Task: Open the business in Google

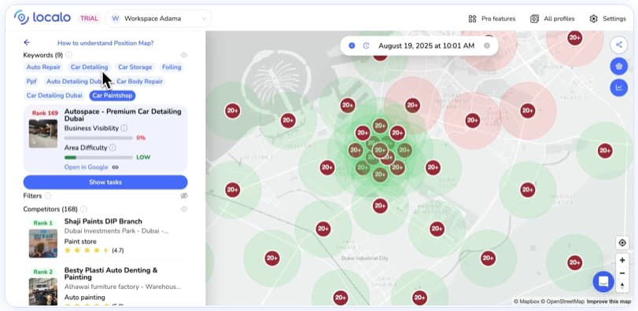Action: 91,167
